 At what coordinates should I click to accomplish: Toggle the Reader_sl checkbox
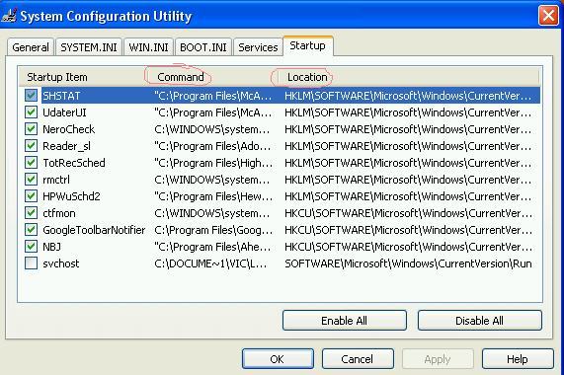pos(31,145)
